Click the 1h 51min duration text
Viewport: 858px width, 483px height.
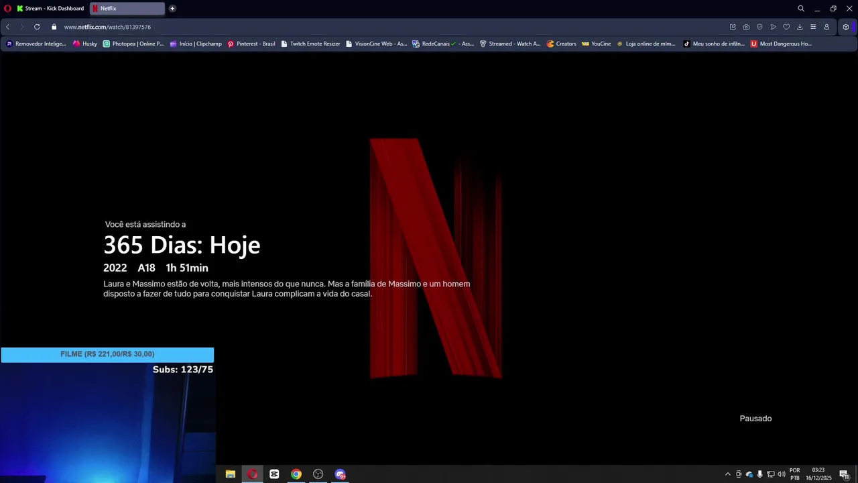(187, 268)
